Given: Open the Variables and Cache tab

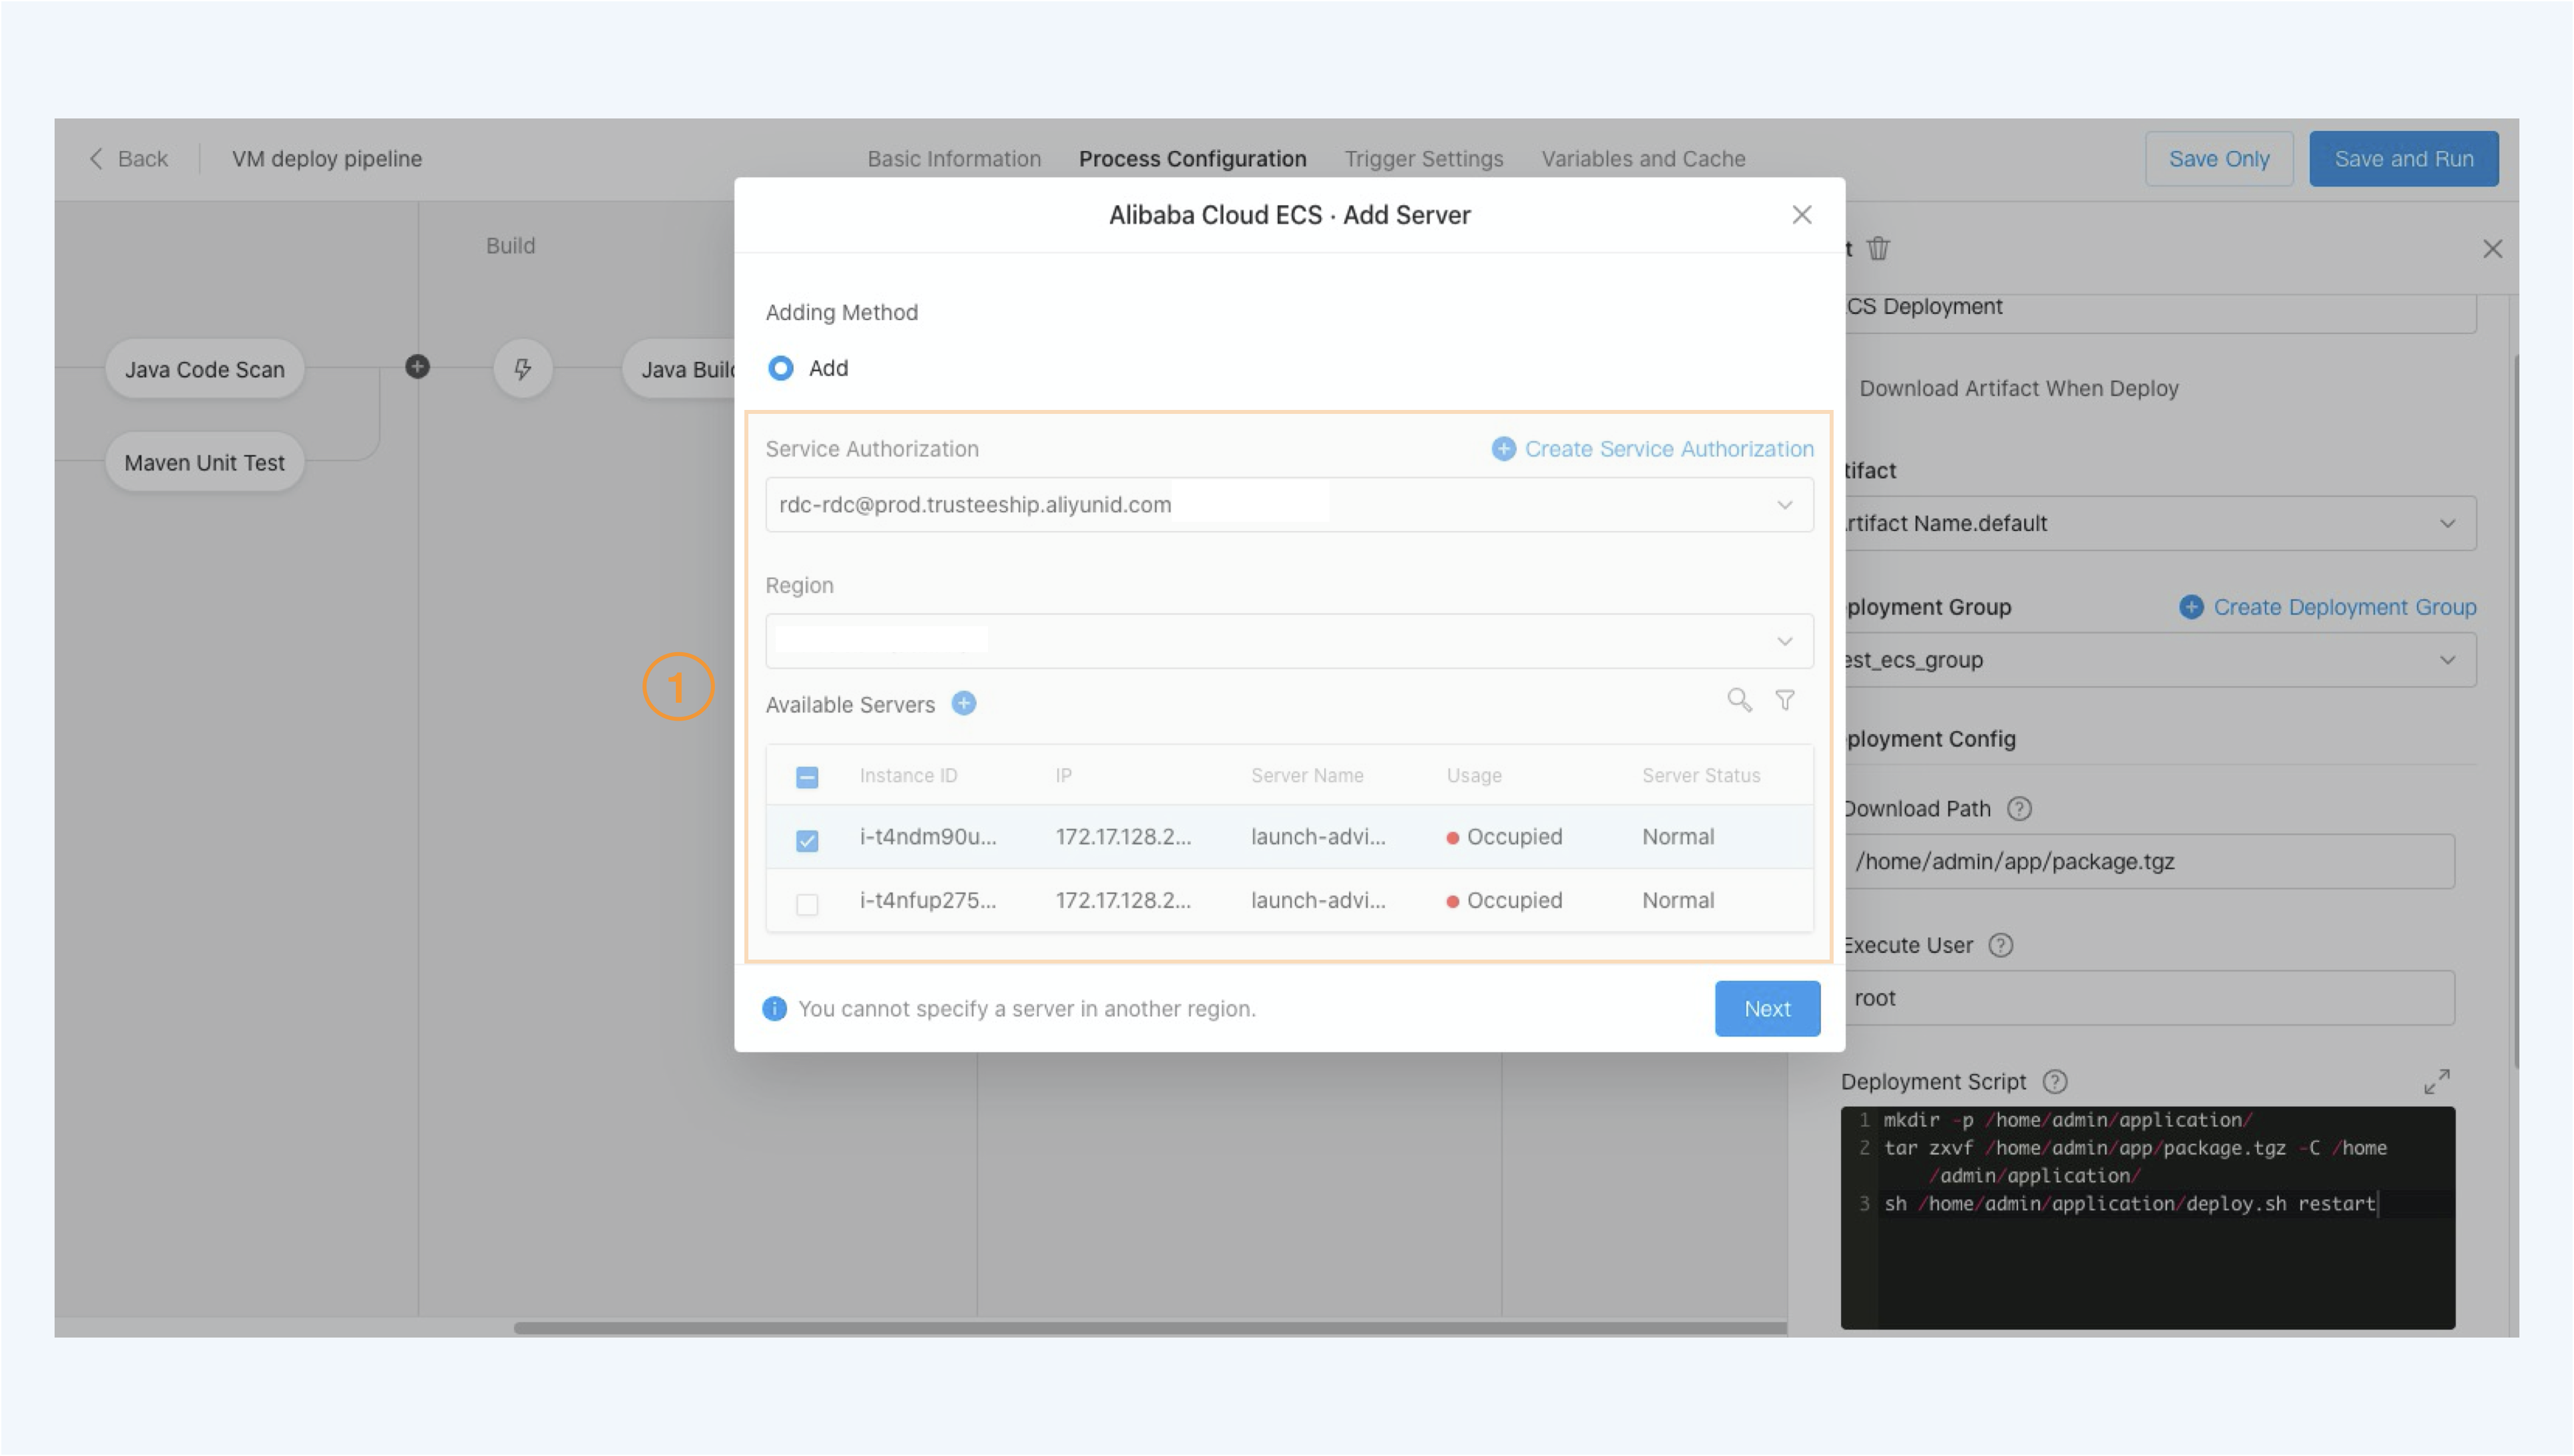Looking at the screenshot, I should pyautogui.click(x=1643, y=159).
